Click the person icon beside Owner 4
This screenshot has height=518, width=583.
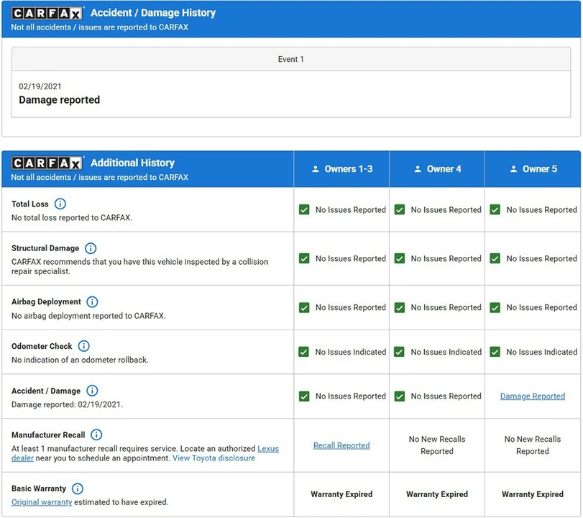point(418,169)
